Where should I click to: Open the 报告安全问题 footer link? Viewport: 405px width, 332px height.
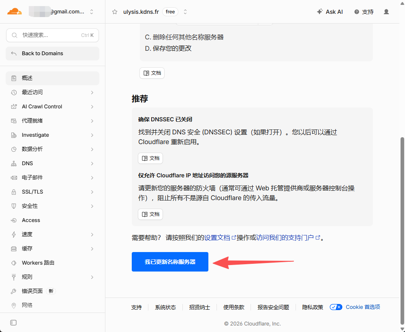pos(273,307)
